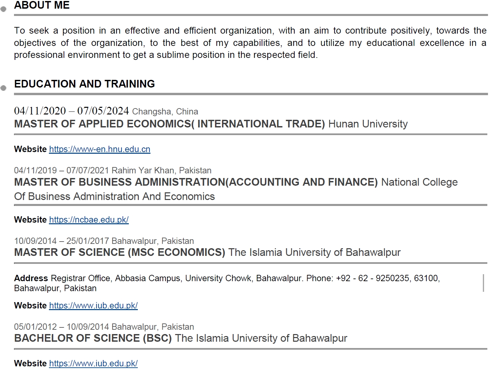Open the ncbae.edu.pk website link
The image size is (489, 369).
point(89,220)
